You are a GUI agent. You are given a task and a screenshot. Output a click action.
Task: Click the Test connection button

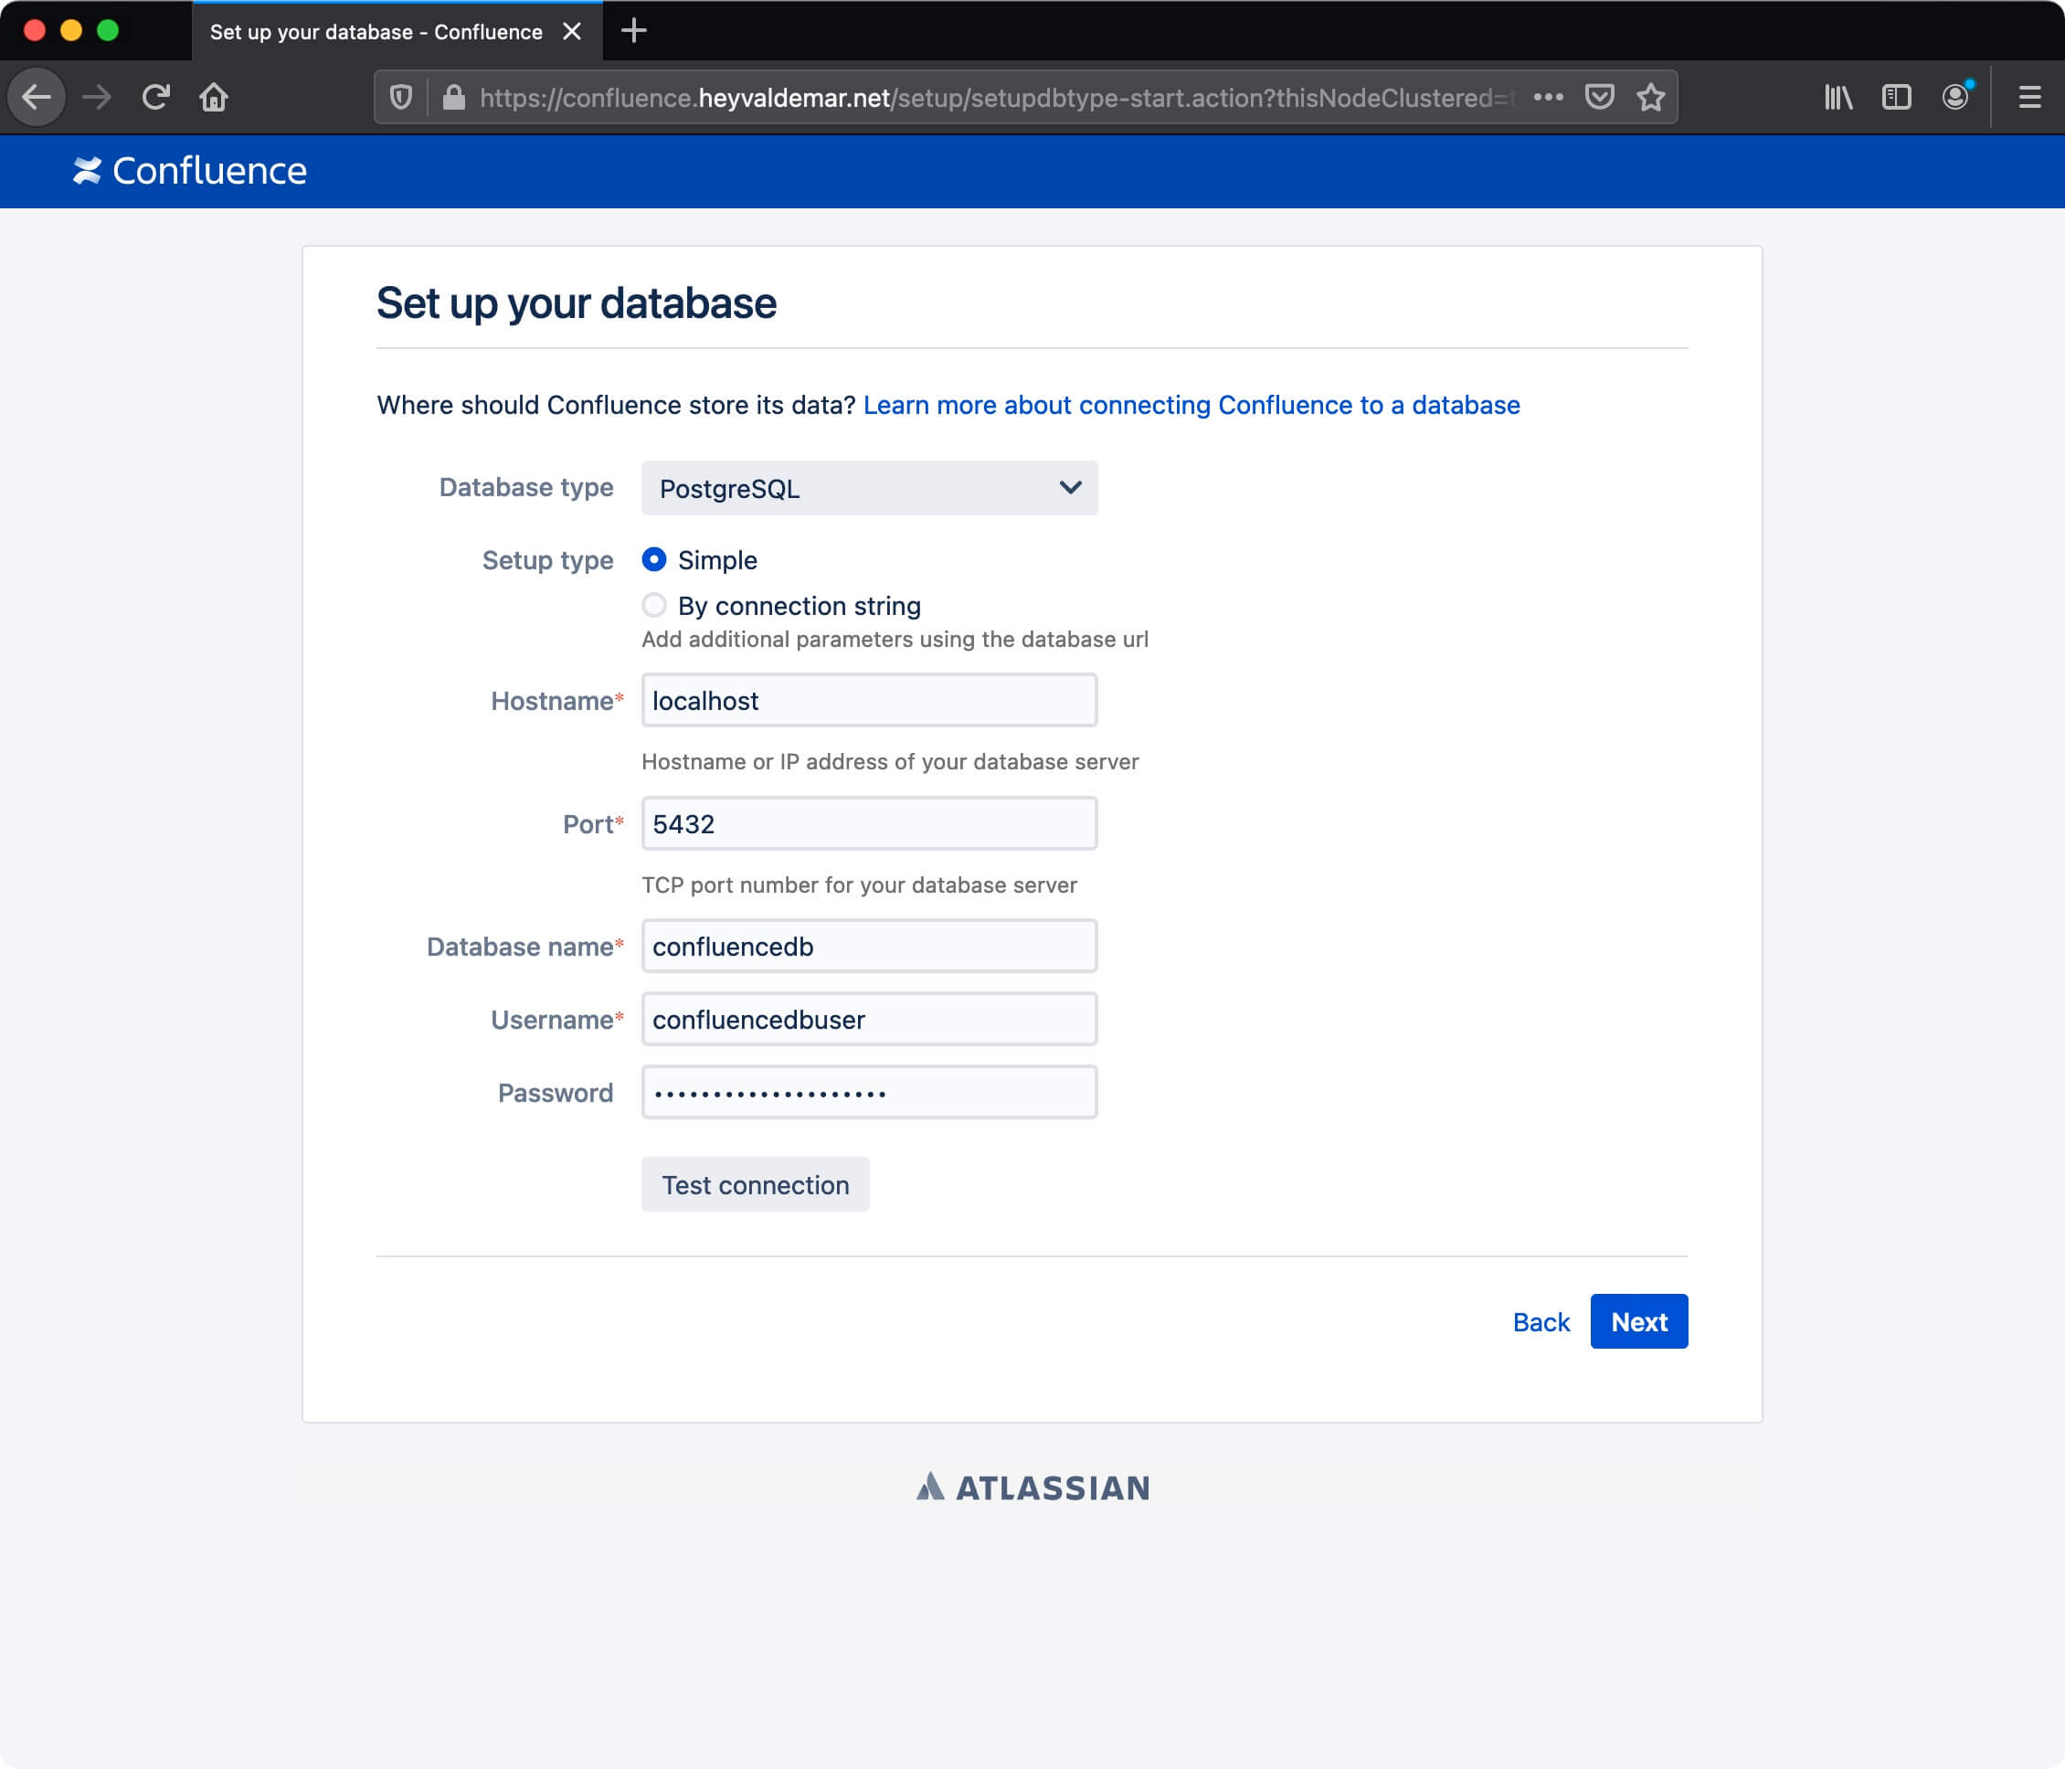pyautogui.click(x=757, y=1184)
